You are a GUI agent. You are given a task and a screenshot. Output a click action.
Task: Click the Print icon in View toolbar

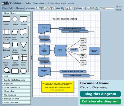click(x=87, y=8)
